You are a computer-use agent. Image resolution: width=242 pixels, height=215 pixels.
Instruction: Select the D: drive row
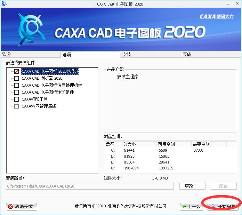point(170,156)
